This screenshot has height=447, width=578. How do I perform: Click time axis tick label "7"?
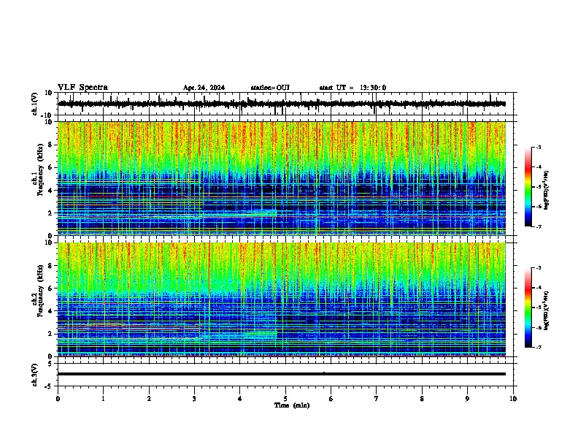pos(377,399)
